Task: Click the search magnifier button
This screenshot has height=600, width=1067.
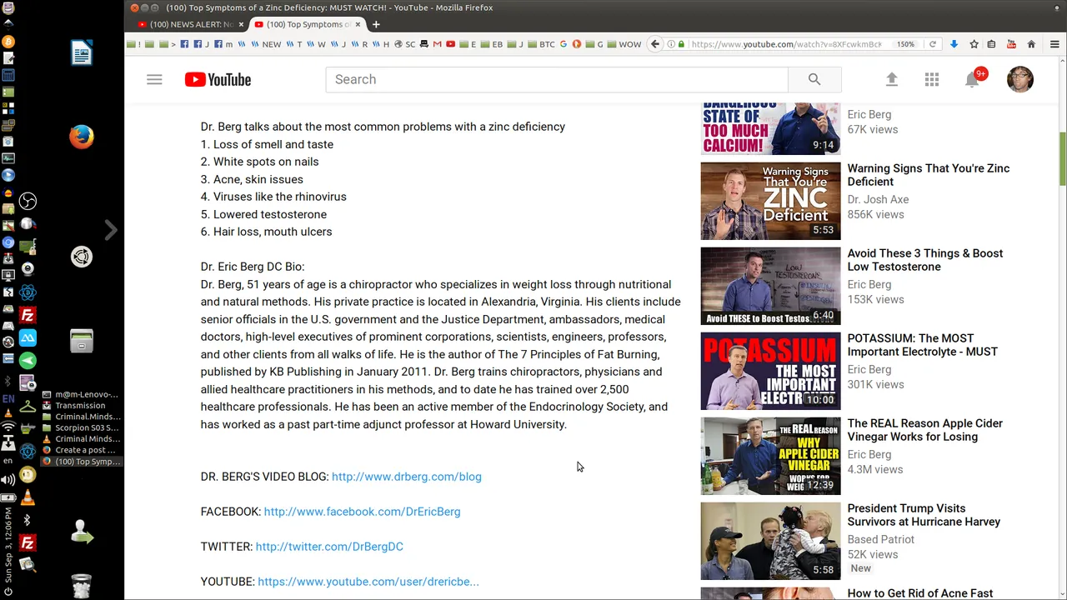Action: (814, 79)
